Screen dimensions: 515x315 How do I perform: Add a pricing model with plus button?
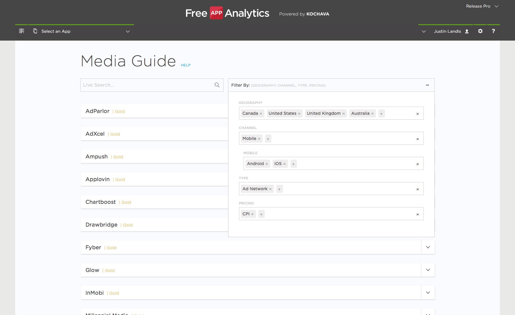[261, 214]
